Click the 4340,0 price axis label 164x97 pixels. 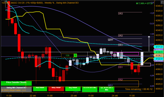pos(159,6)
